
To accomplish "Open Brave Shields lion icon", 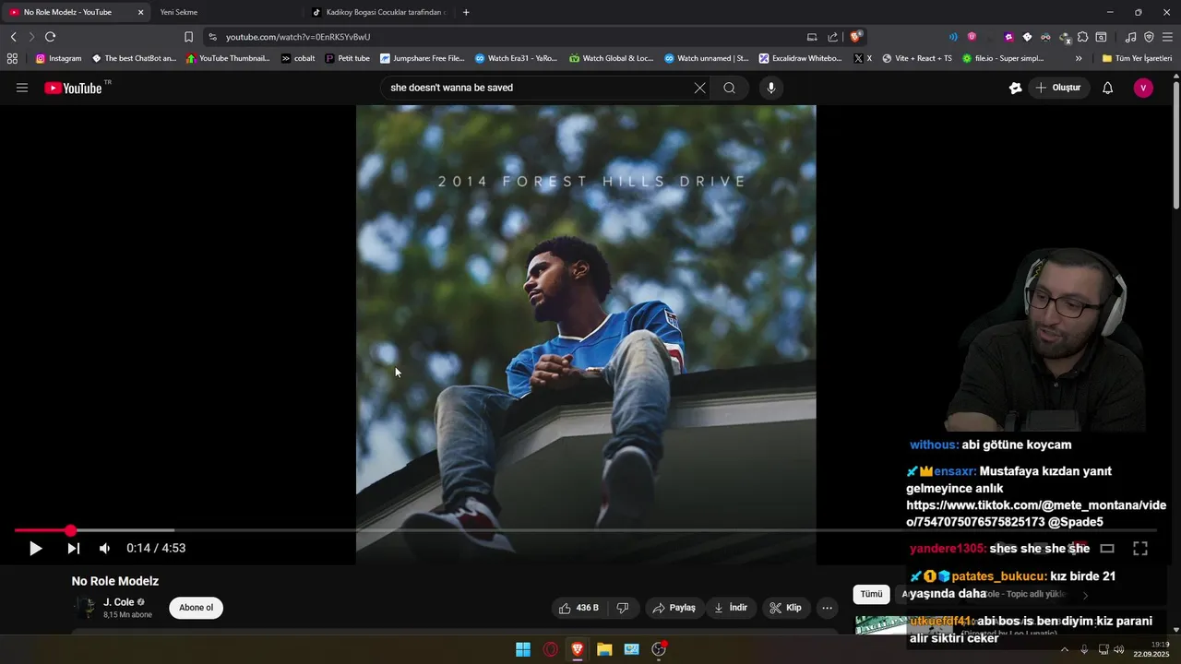I will (x=856, y=37).
